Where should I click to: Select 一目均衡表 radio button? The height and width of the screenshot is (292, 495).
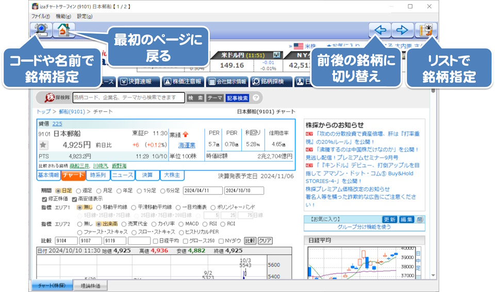pyautogui.click(x=178, y=208)
